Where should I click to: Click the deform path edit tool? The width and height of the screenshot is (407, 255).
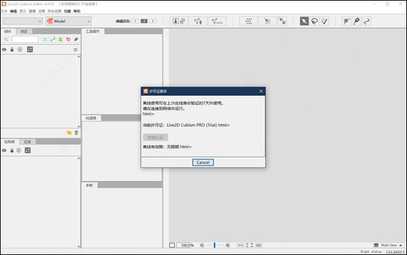click(x=366, y=21)
